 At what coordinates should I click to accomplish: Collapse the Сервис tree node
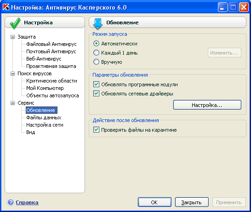tap(12, 103)
